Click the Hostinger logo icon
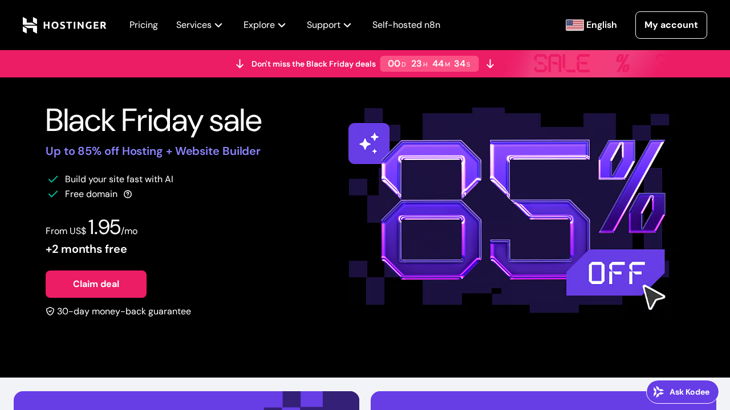 coord(30,25)
